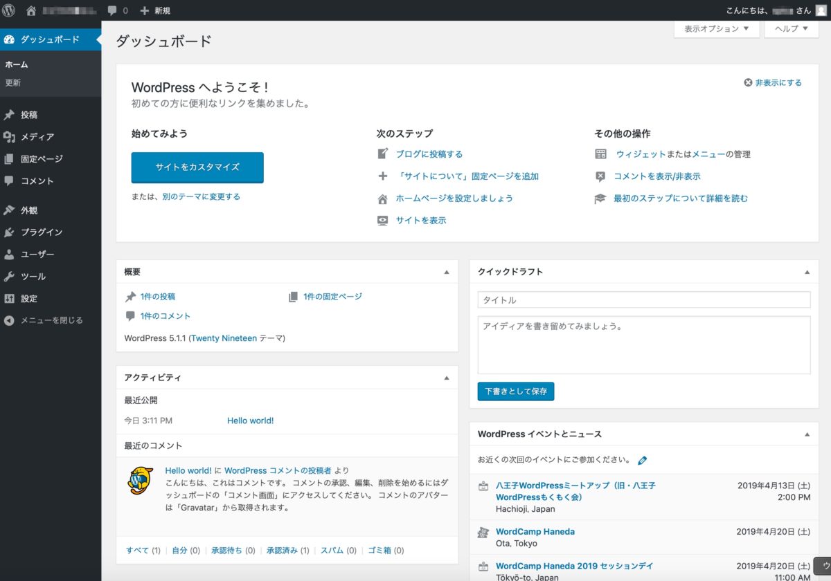Filter comments by ゴミ箱
The width and height of the screenshot is (831, 581).
[x=379, y=551]
